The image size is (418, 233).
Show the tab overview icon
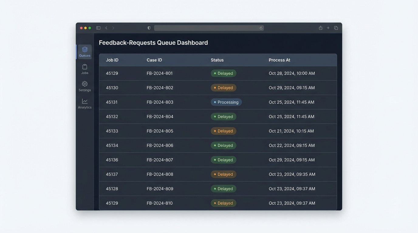(336, 28)
